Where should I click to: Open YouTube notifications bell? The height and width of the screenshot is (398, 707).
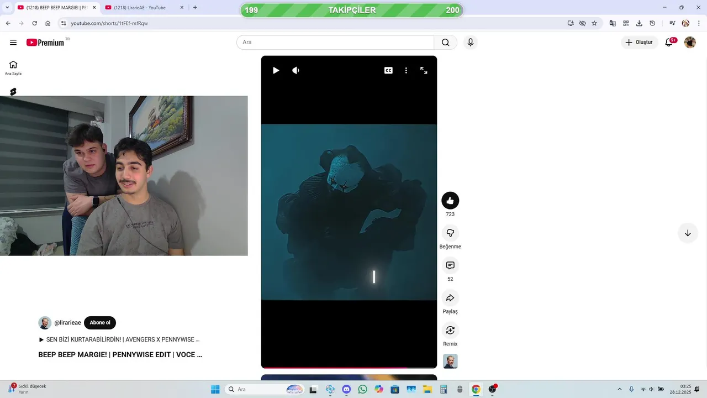(669, 43)
